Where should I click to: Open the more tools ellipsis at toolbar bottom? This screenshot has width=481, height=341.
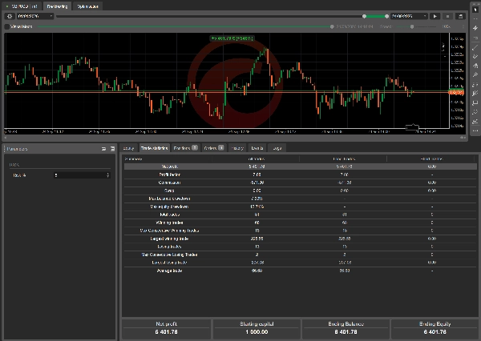click(x=475, y=130)
